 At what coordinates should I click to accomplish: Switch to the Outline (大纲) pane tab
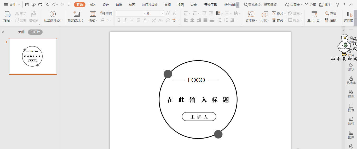tap(21, 32)
